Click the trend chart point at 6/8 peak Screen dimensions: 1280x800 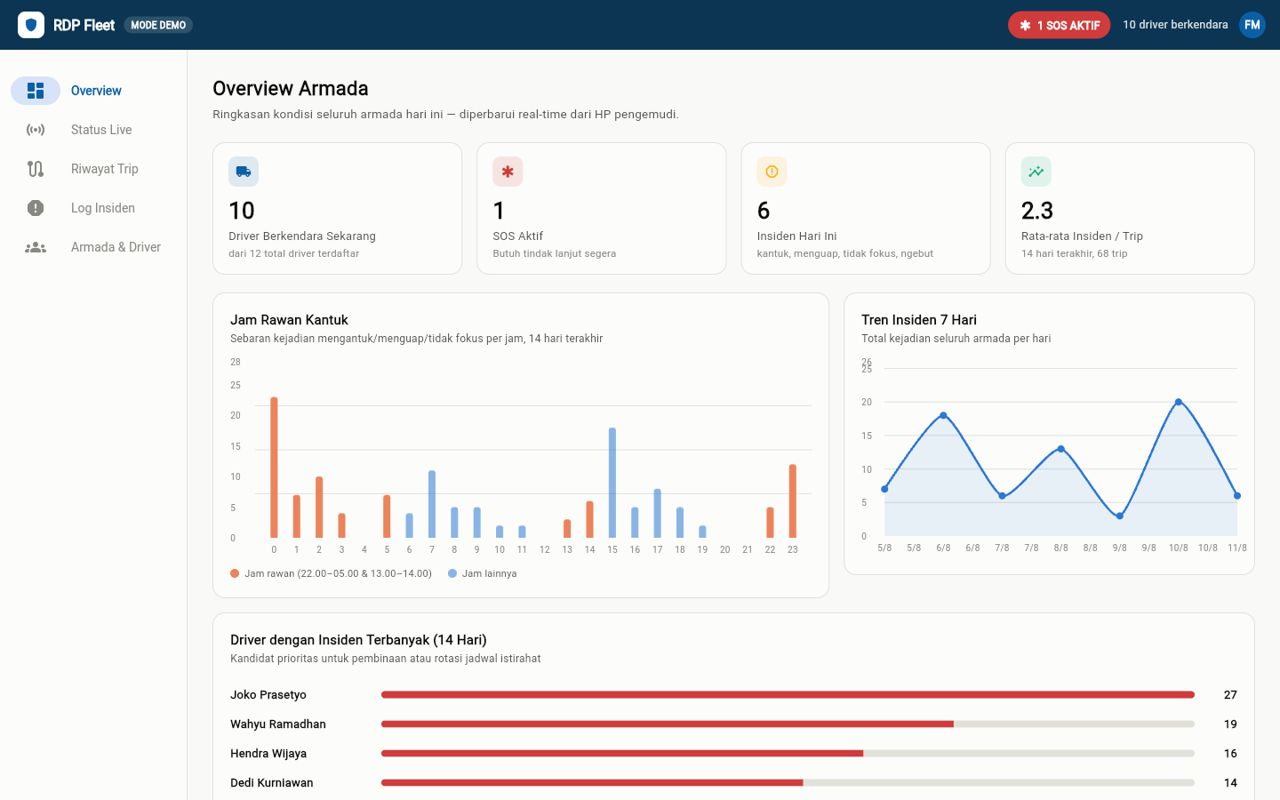(943, 415)
